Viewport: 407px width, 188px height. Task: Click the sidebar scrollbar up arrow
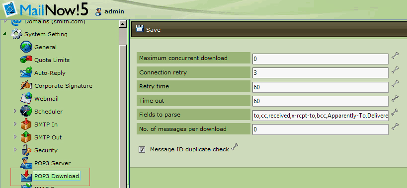pos(122,24)
